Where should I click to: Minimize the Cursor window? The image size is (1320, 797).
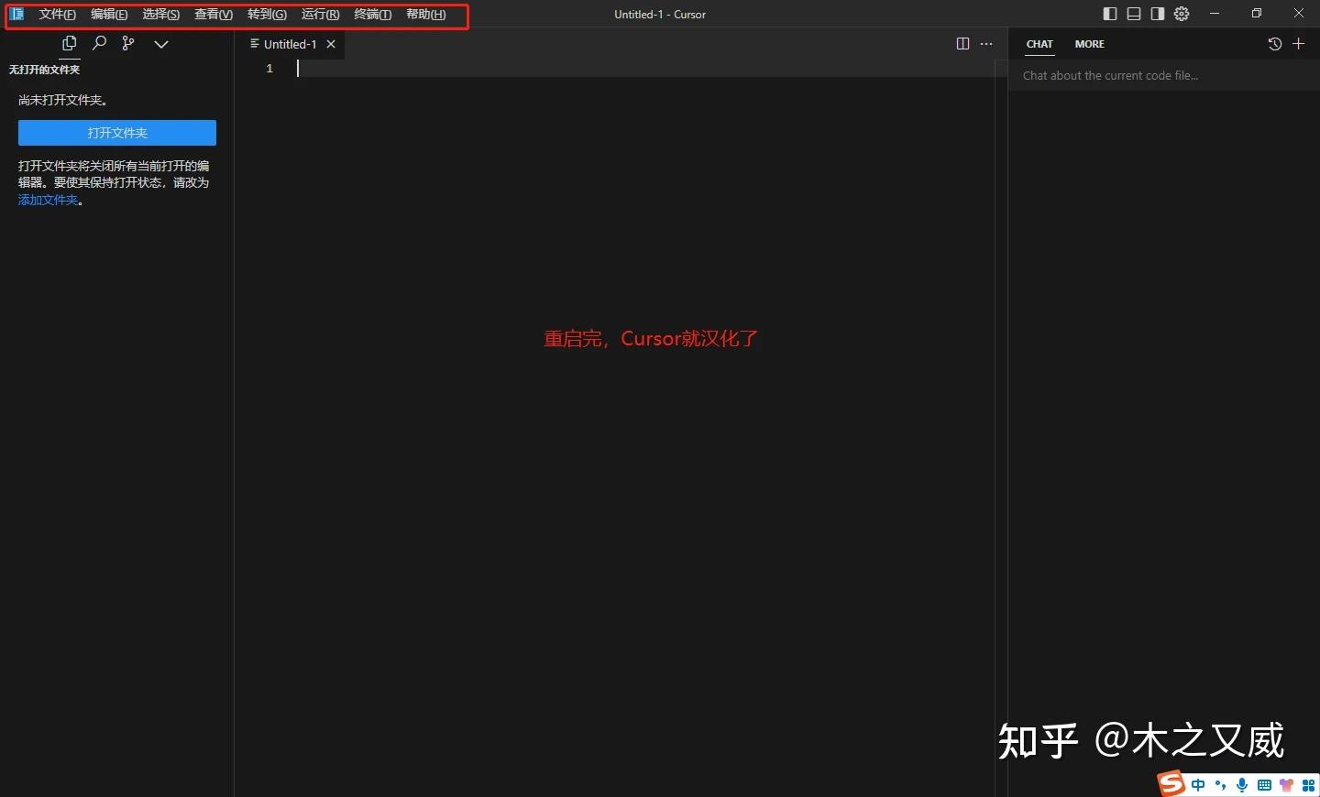click(1215, 14)
